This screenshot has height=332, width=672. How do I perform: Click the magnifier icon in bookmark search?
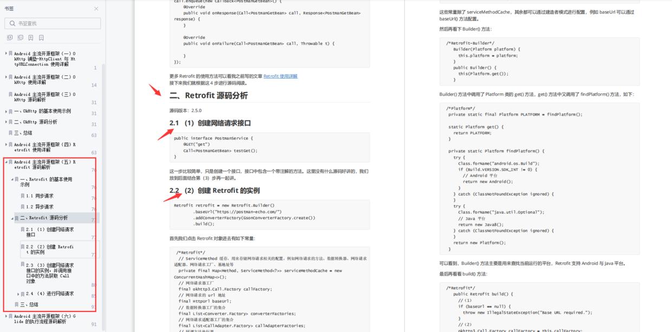(12, 23)
